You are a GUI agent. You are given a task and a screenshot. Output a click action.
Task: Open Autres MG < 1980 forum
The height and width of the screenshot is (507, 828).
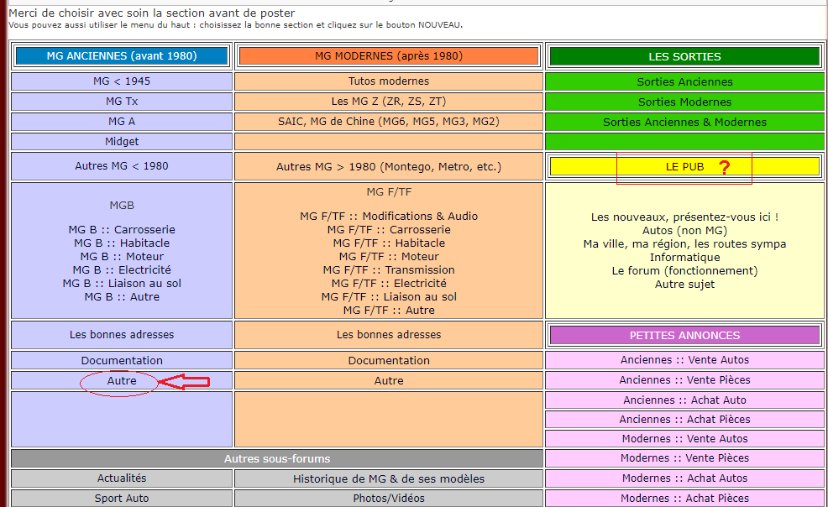(122, 165)
